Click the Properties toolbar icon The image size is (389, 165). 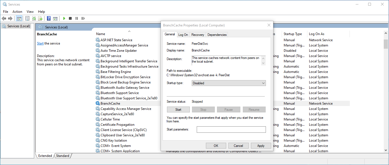[x=27, y=18]
